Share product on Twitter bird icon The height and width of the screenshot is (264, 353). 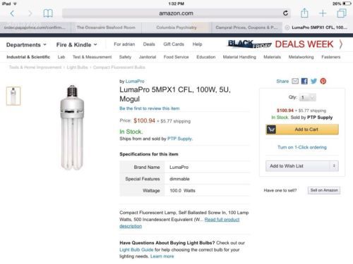click(x=313, y=81)
